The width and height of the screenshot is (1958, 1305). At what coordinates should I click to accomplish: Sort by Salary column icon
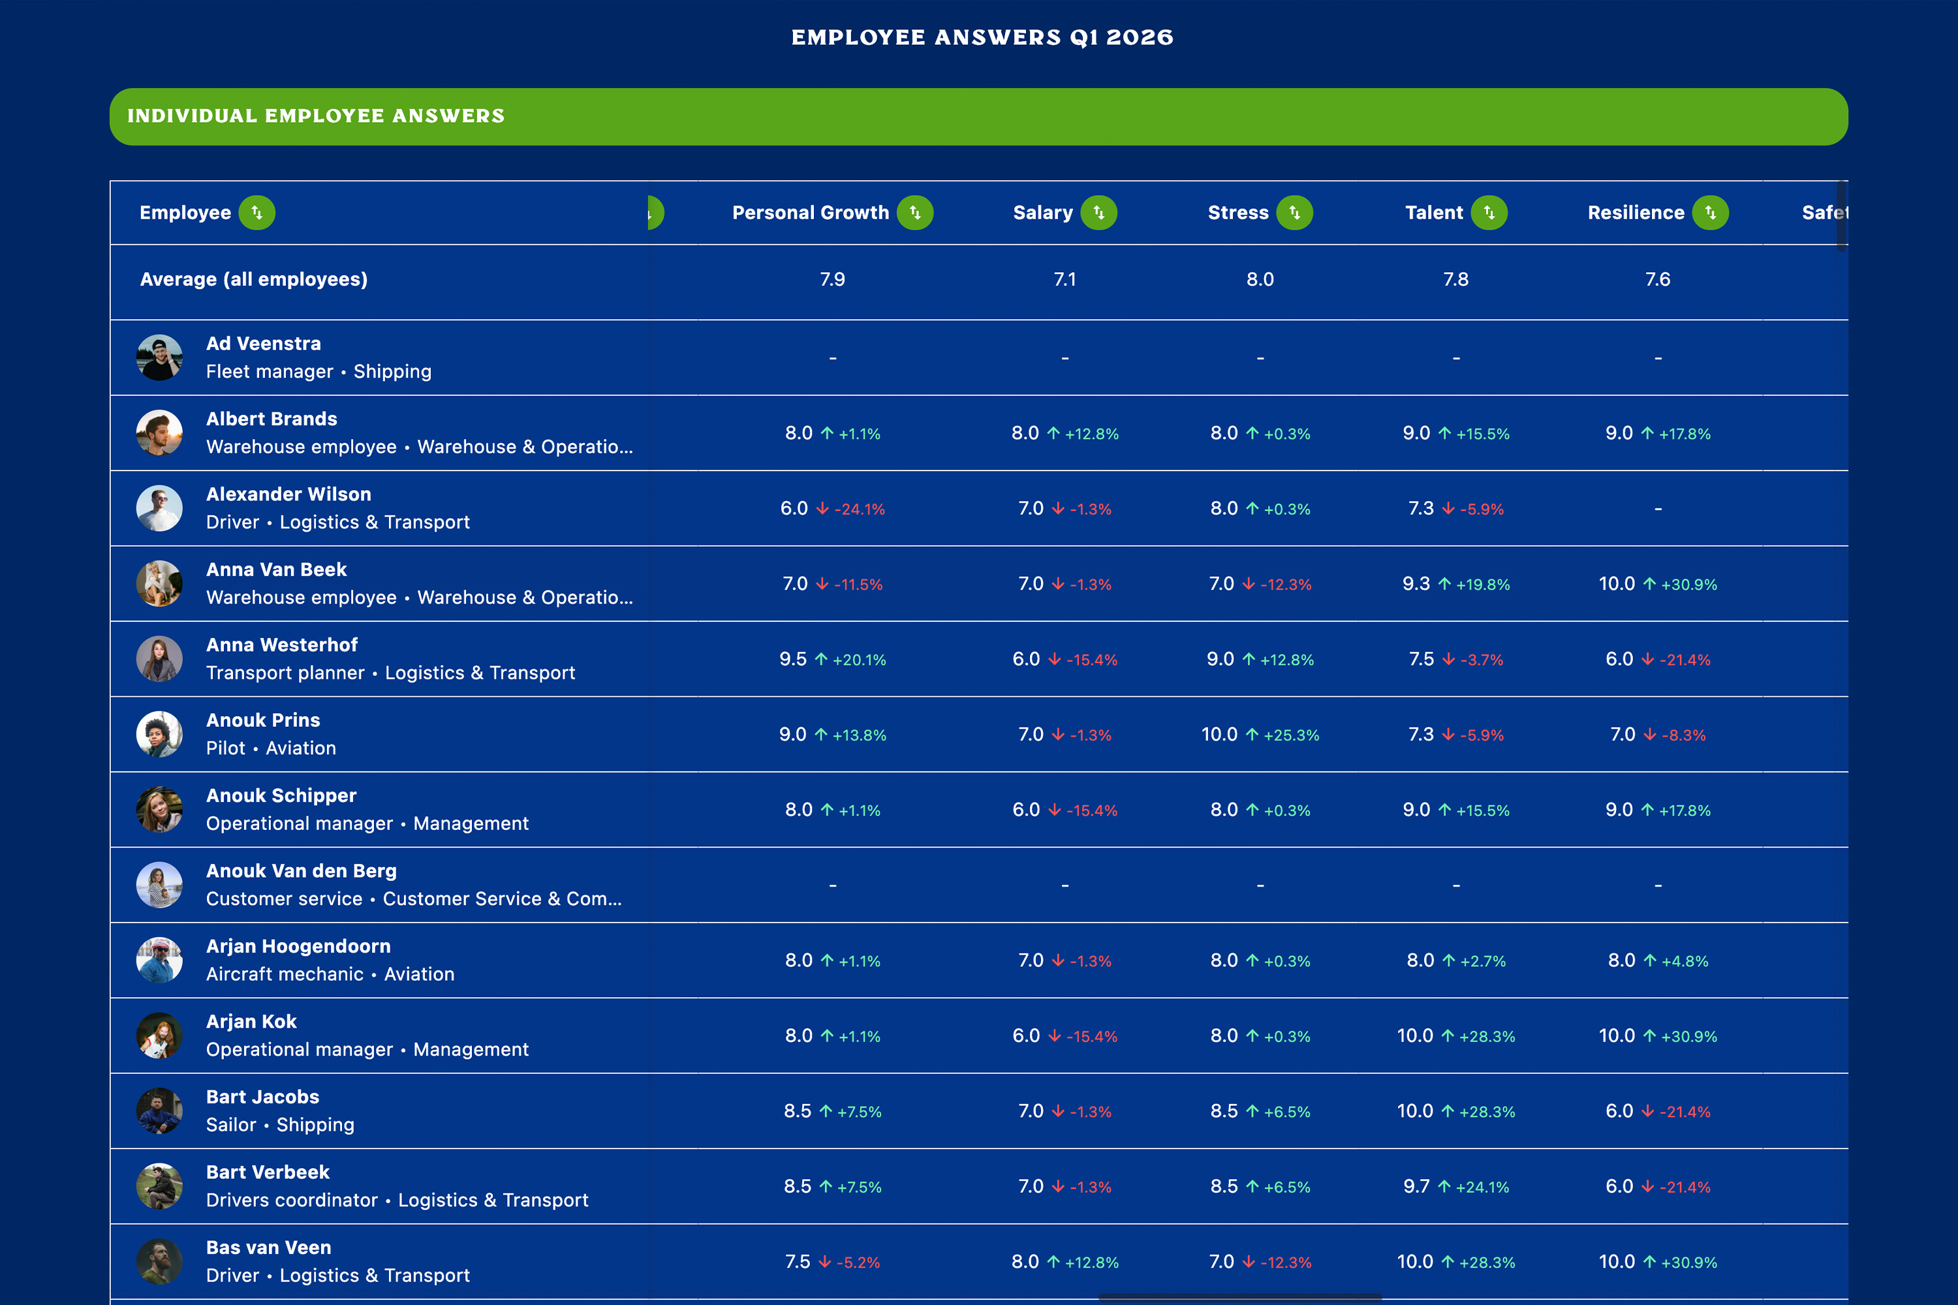pyautogui.click(x=1098, y=212)
